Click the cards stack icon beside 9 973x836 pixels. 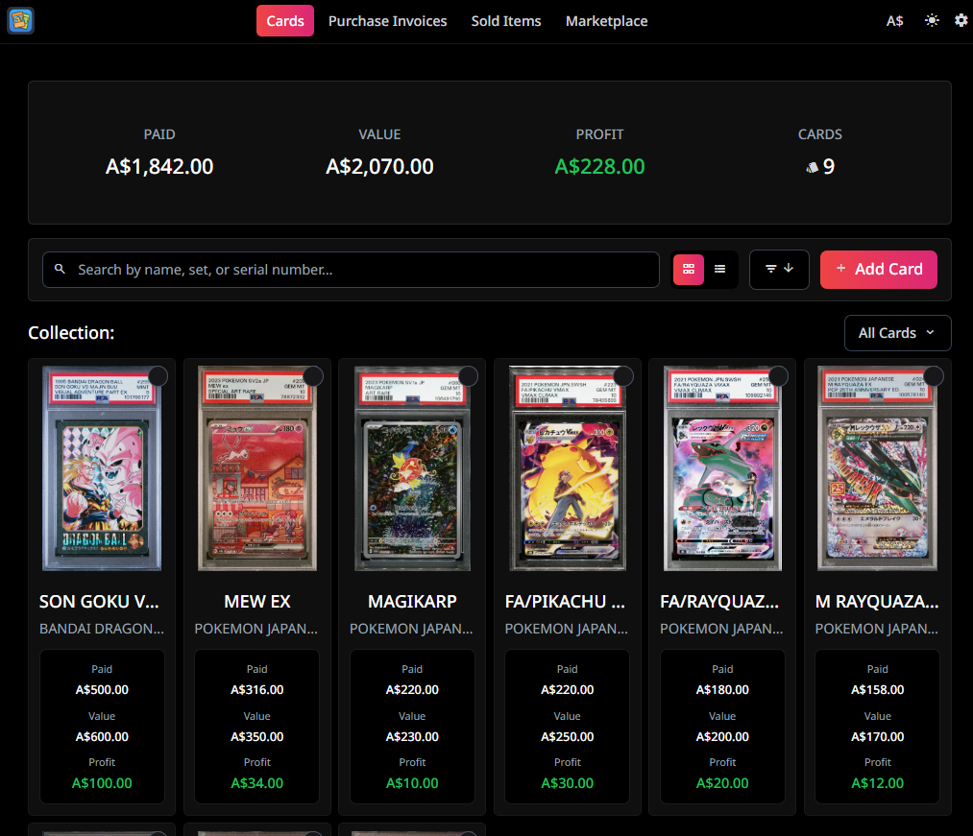point(812,167)
